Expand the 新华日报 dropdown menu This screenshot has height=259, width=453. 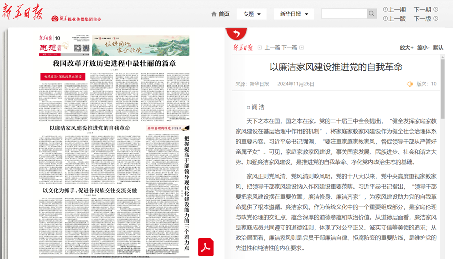(294, 14)
